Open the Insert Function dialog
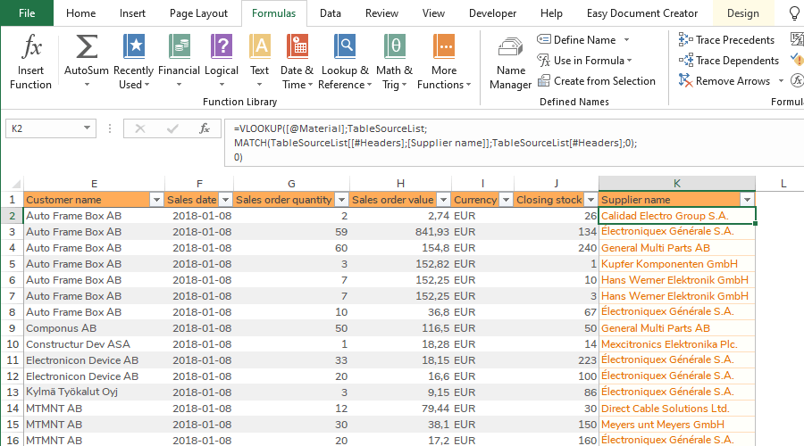The width and height of the screenshot is (804, 446). tap(30, 62)
